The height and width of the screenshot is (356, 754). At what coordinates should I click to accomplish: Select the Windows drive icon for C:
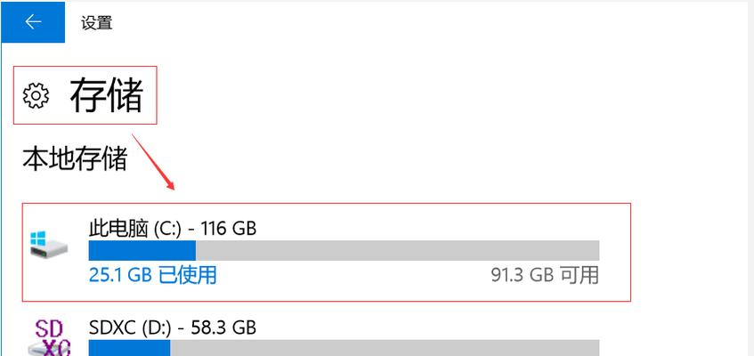(x=49, y=244)
